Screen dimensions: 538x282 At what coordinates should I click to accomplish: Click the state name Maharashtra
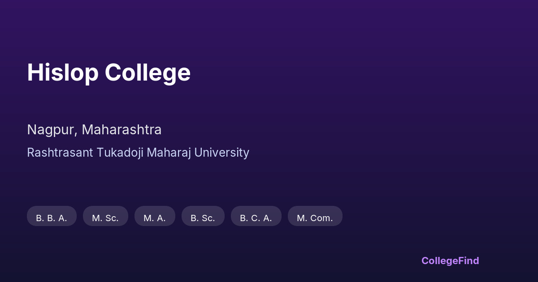pos(121,130)
